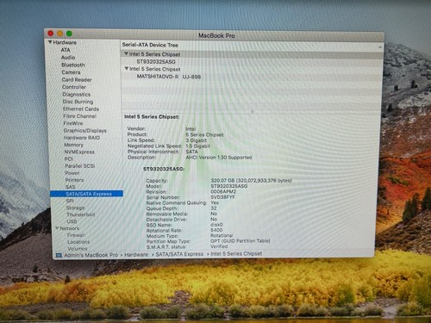Show Graphics/Displays information

tap(85, 131)
